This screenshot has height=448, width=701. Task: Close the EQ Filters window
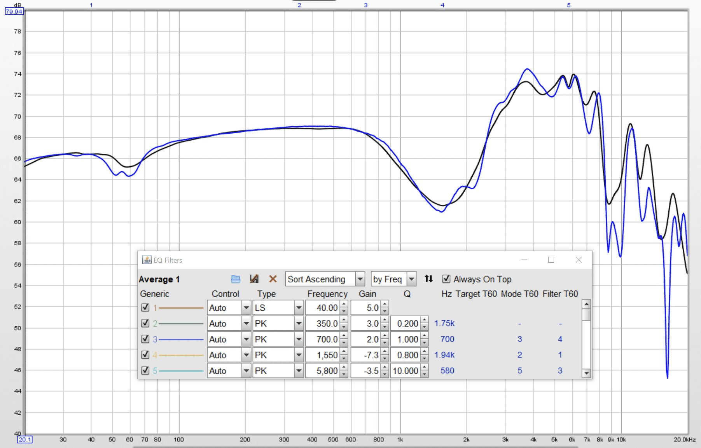pyautogui.click(x=579, y=260)
